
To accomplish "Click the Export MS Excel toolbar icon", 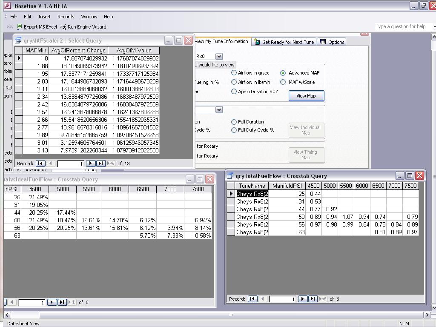I will (20, 27).
